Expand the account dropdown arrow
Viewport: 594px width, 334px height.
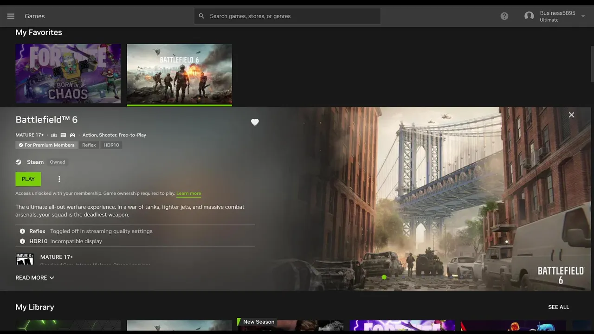pyautogui.click(x=583, y=16)
